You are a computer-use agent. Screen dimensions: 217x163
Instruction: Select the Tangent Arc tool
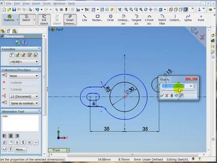(x=136, y=19)
